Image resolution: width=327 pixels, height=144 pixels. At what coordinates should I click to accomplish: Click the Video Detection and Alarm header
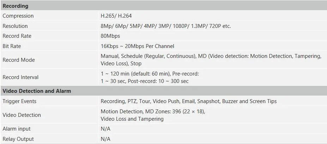pyautogui.click(x=37, y=91)
